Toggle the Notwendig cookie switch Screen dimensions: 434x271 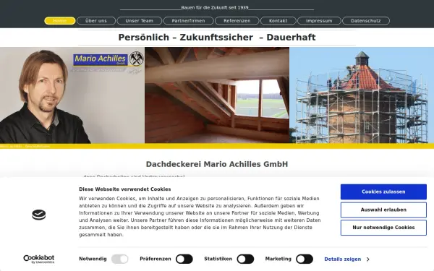[x=119, y=259]
